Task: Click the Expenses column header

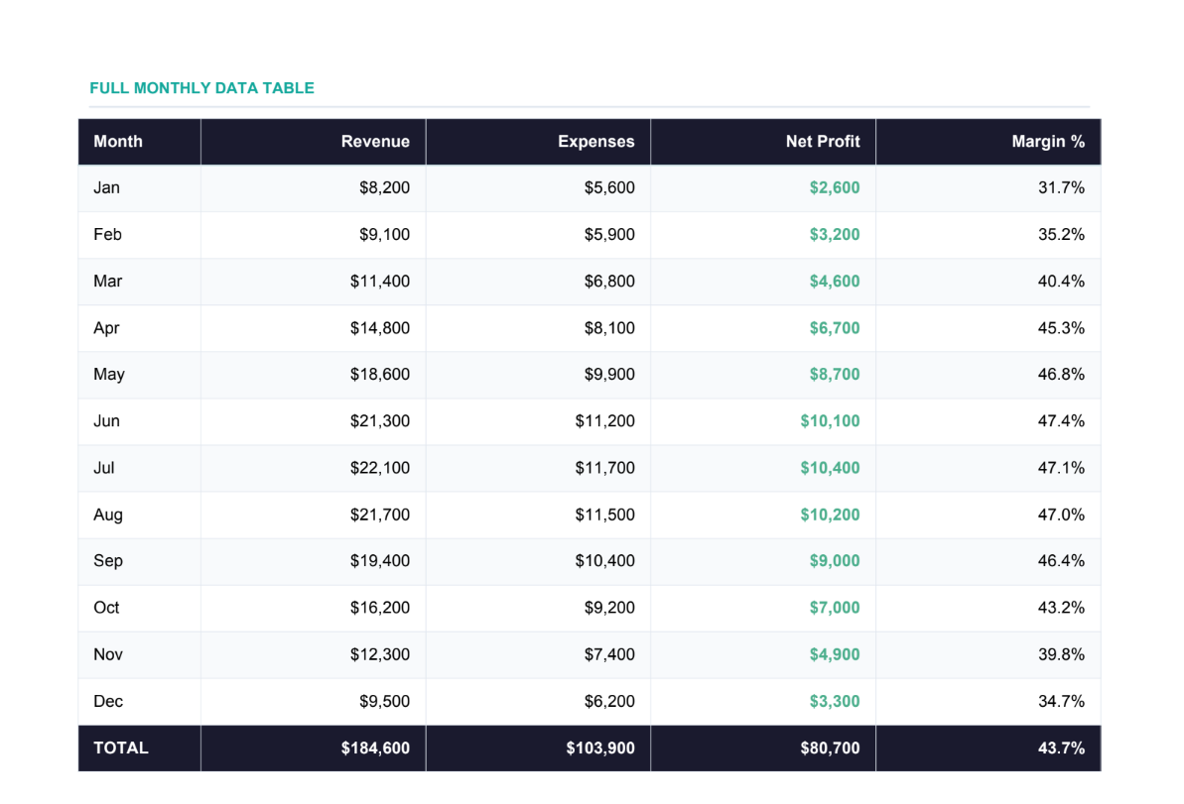Action: [x=595, y=142]
